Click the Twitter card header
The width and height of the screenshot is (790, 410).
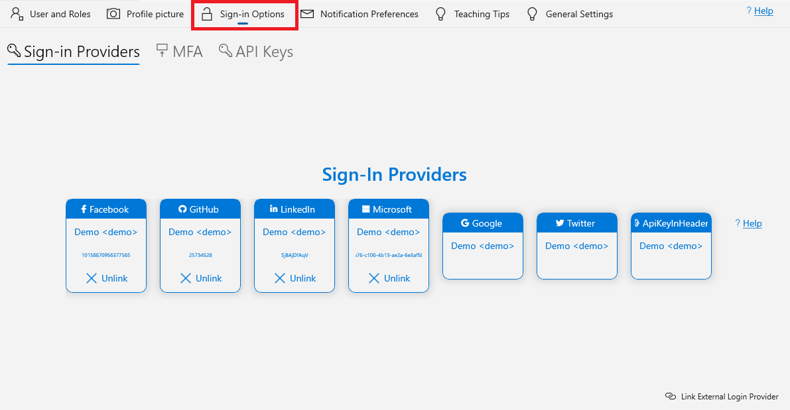(x=577, y=223)
